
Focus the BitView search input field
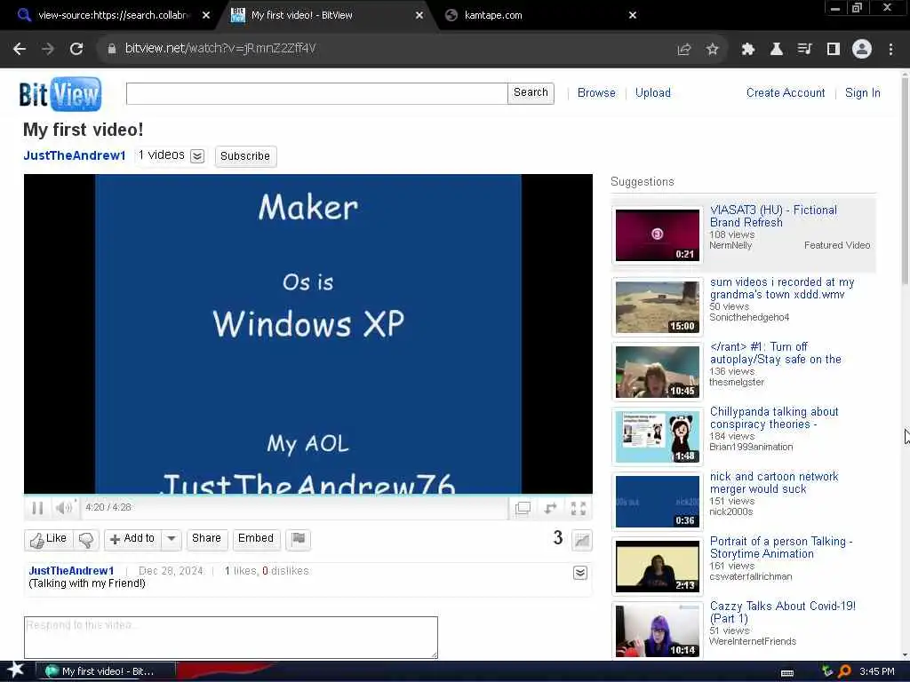point(317,93)
